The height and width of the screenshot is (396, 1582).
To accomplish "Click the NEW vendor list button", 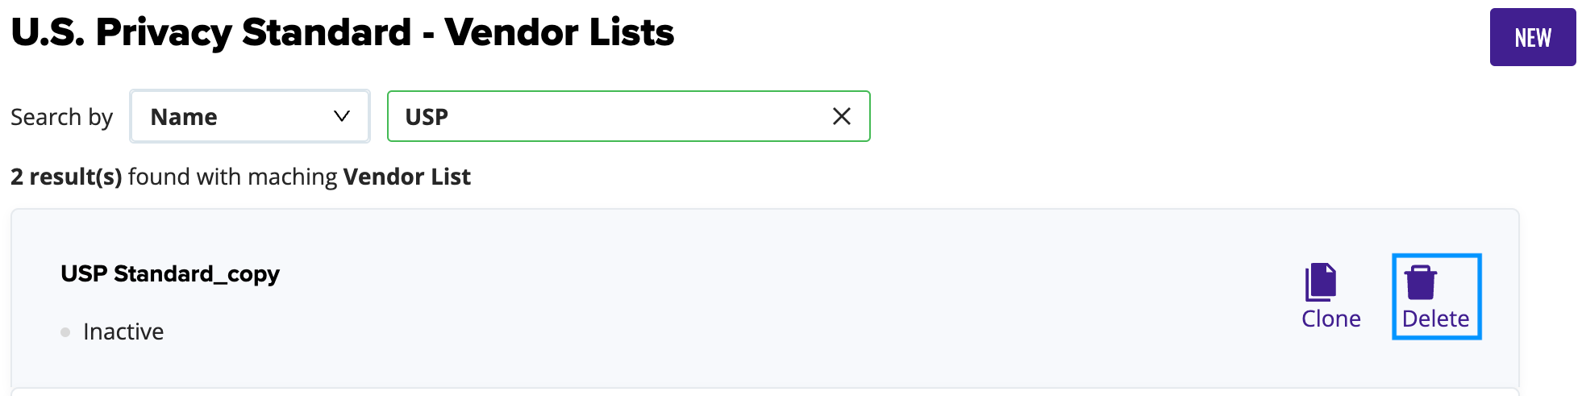I will pos(1532,37).
